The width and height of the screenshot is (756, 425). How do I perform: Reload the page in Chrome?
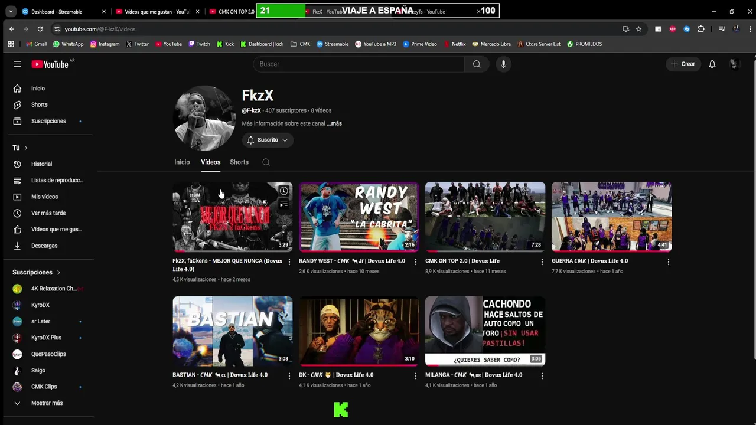coord(40,29)
